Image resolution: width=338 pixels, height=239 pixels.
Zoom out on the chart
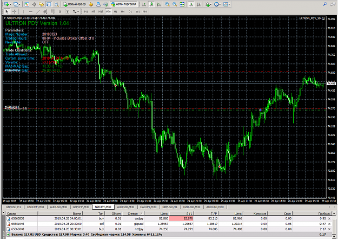[175, 4]
